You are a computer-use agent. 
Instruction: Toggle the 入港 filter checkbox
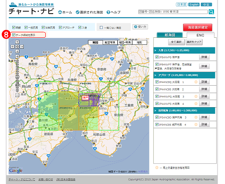80,27
